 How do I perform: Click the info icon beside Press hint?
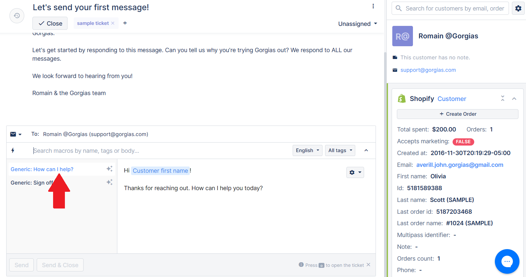301,265
